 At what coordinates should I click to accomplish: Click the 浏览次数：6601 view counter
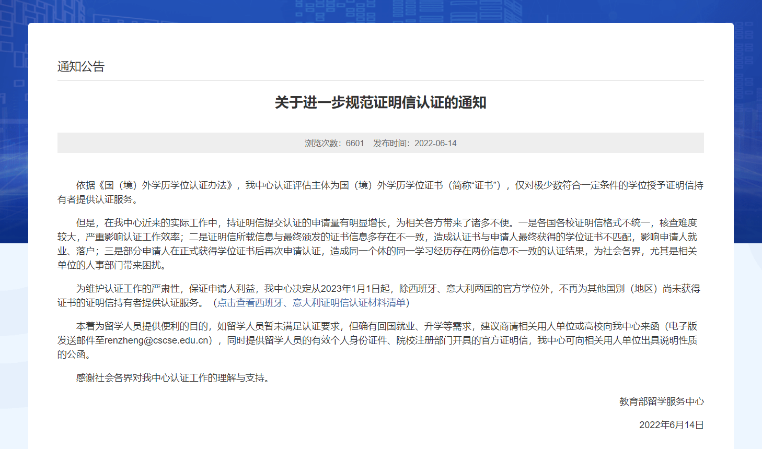pyautogui.click(x=334, y=143)
